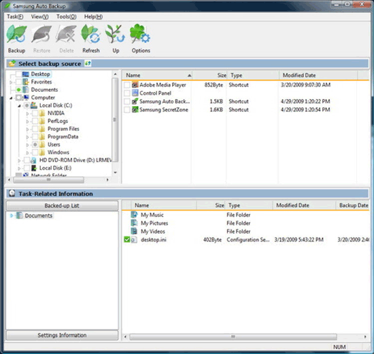Expand the Users folder node
Viewport: 374px width, 354px height.
pyautogui.click(x=27, y=145)
